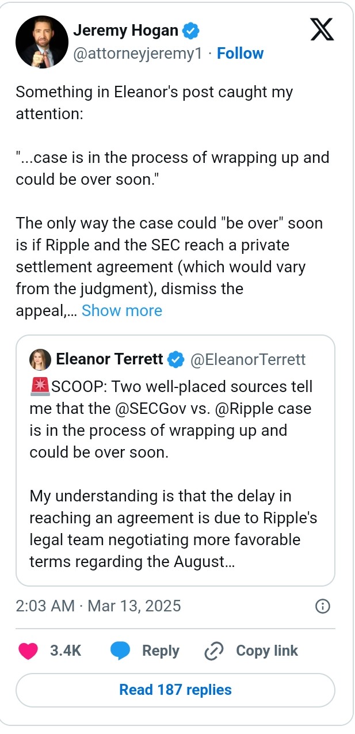This screenshot has height=734, width=355.
Task: Click the red siren emoji in the quoted post
Action: 37,387
